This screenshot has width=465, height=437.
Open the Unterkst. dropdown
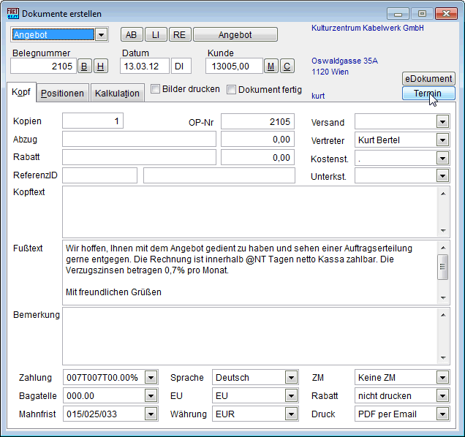point(442,176)
